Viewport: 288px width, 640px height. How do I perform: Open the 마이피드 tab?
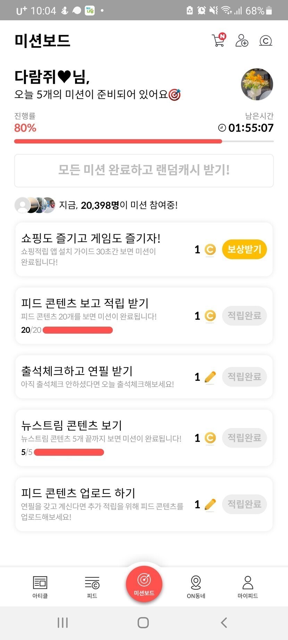(x=248, y=587)
